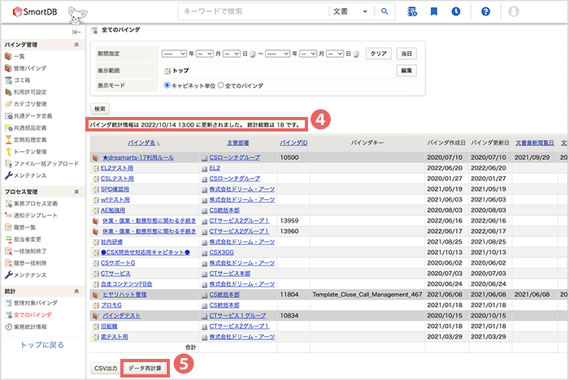Click the ゴミ箱 trash icon in sidebar
Screen dimensions: 569x380
coord(8,80)
